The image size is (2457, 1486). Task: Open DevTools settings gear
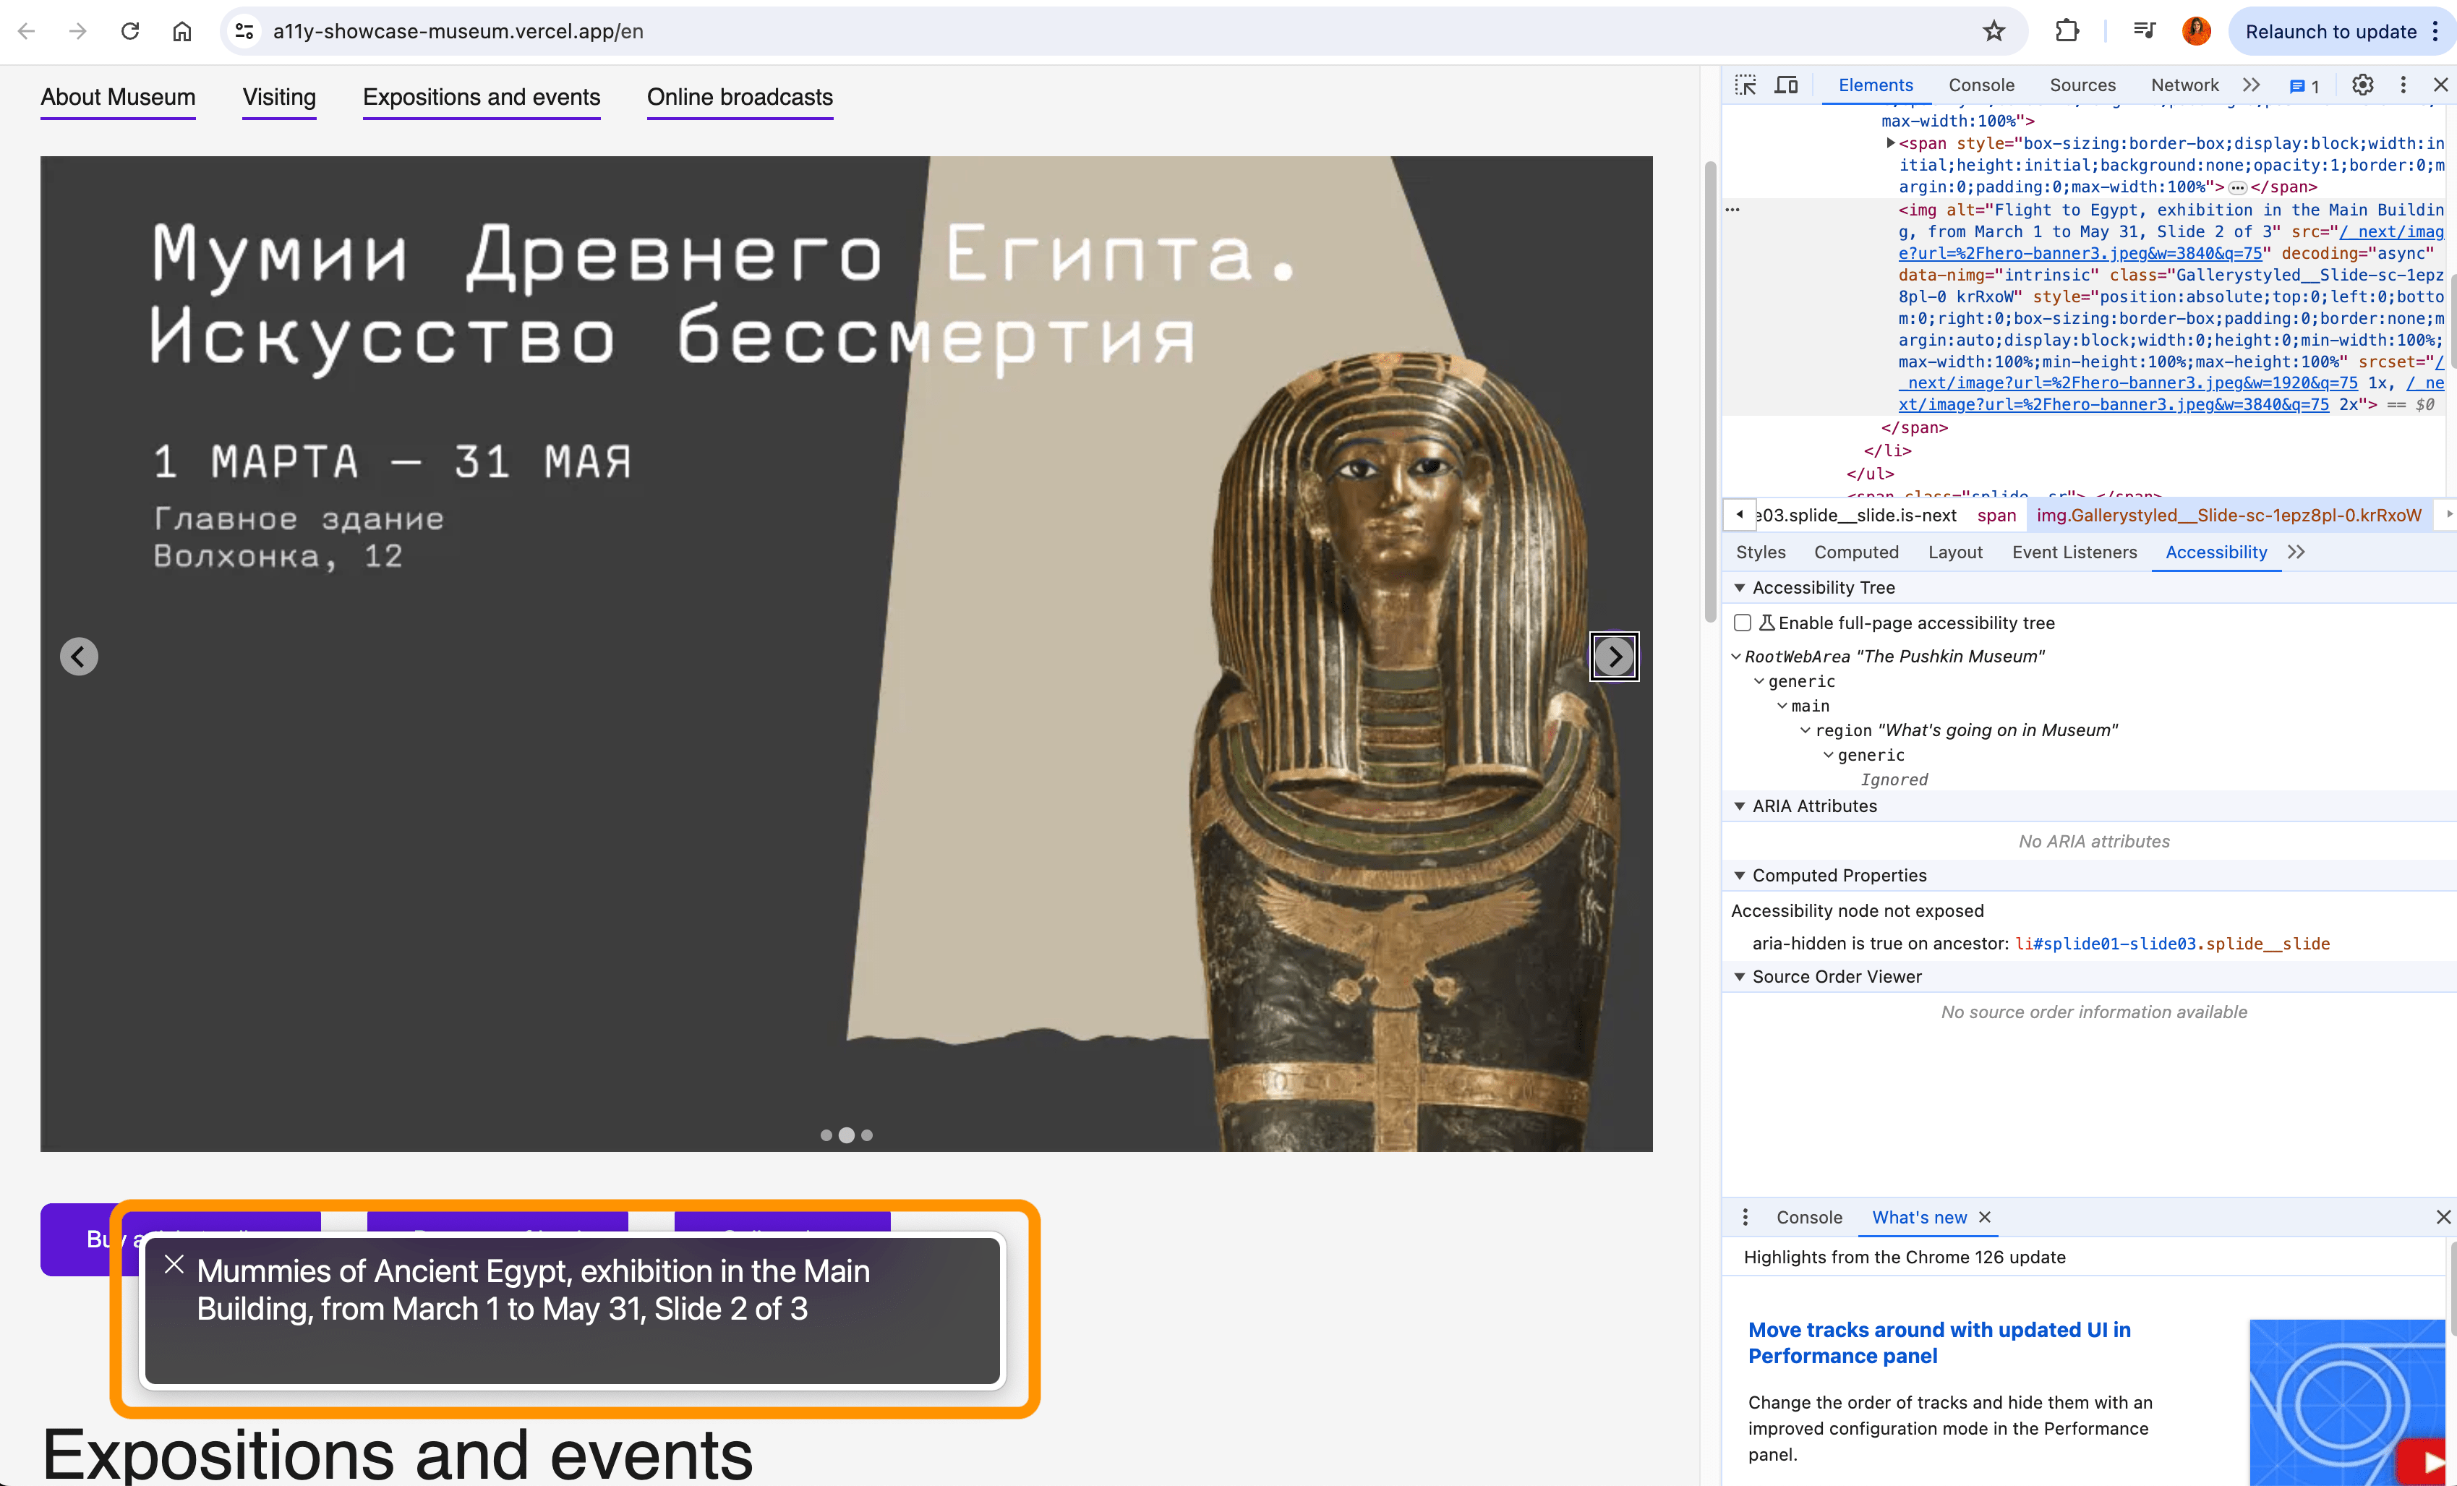tap(2362, 85)
